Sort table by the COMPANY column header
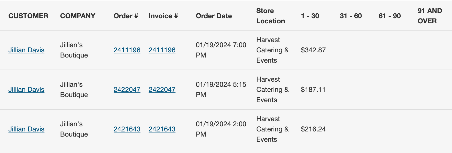452x153 pixels. [78, 16]
